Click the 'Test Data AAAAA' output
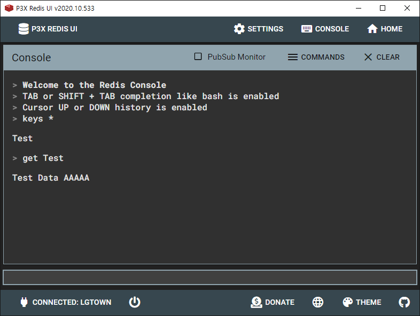 tap(51, 177)
